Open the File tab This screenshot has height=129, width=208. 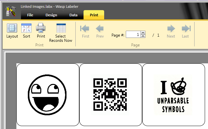tap(30, 15)
